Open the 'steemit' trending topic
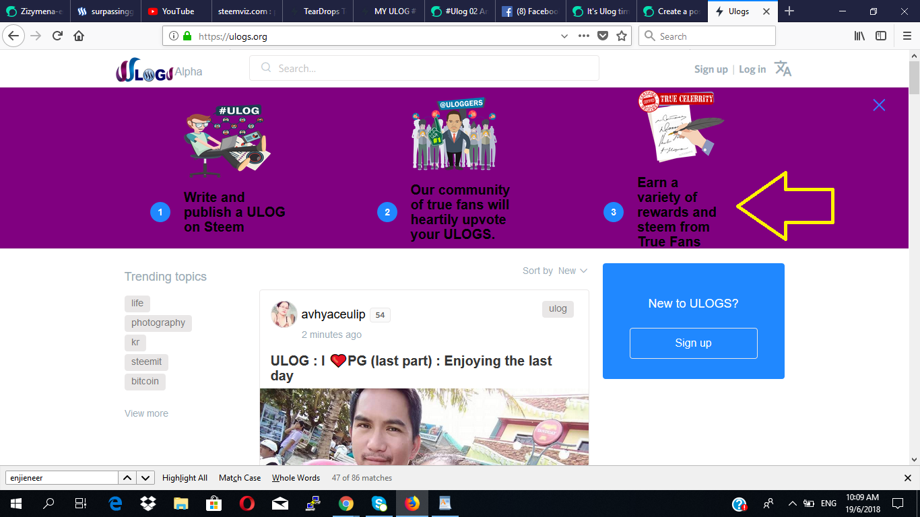Screen dimensions: 920x517 tap(146, 362)
